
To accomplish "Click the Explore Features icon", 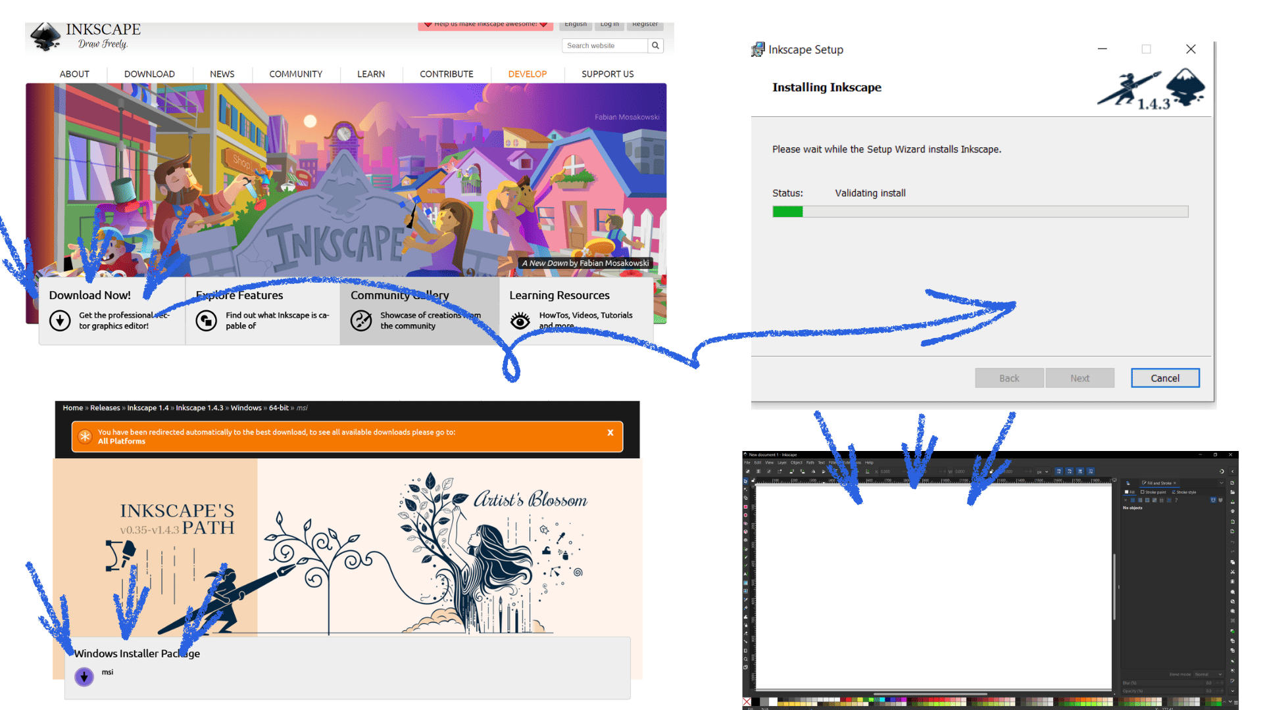I will pyautogui.click(x=206, y=320).
